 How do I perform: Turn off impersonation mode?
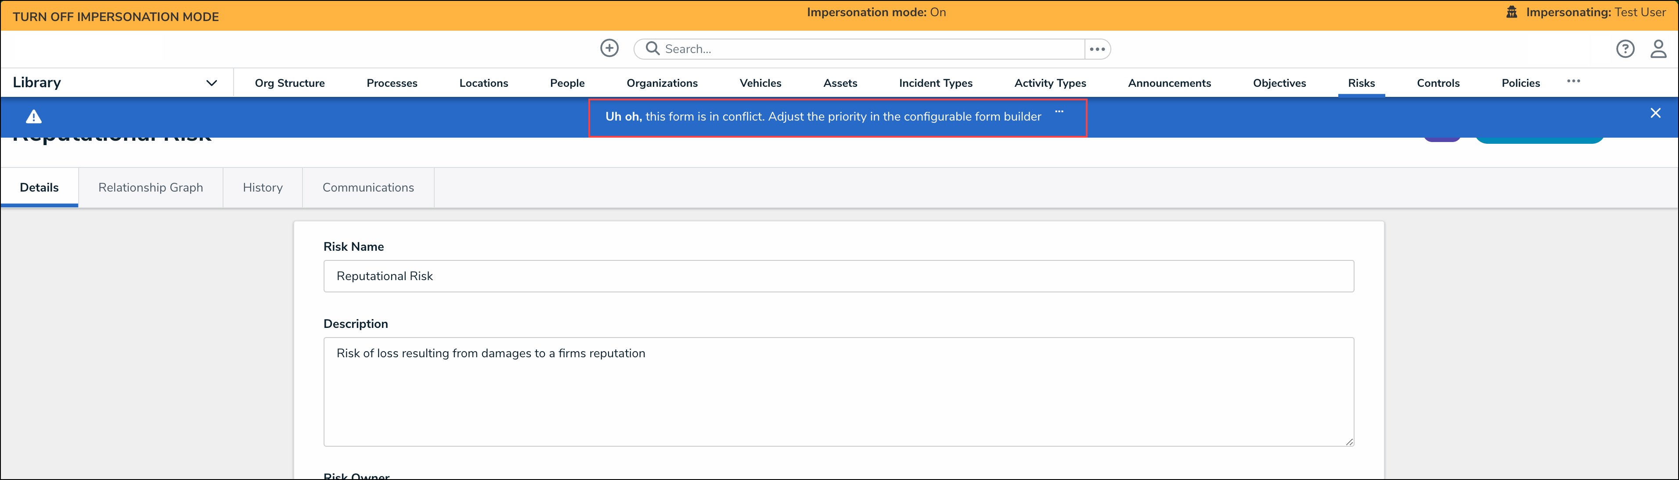click(116, 17)
